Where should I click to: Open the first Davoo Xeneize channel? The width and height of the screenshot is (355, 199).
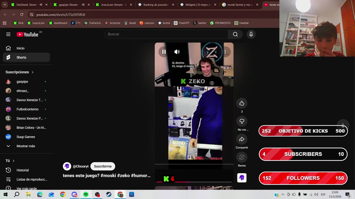coord(27,100)
